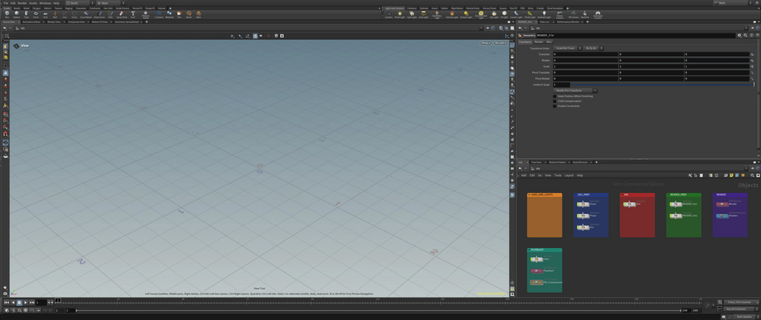Add a Sky Light from the shelf
Screen dimensions: 761x320
[494, 14]
